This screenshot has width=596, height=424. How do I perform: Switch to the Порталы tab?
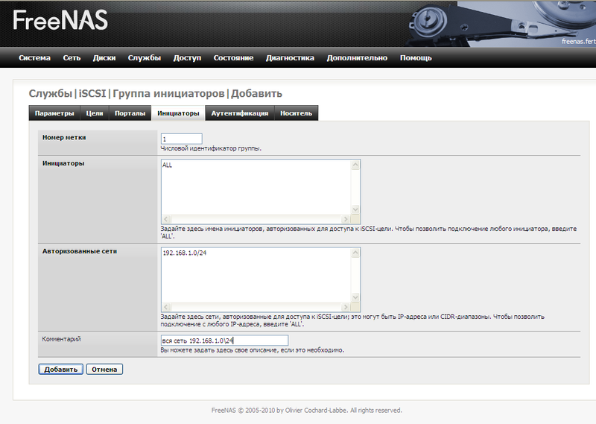pos(130,113)
